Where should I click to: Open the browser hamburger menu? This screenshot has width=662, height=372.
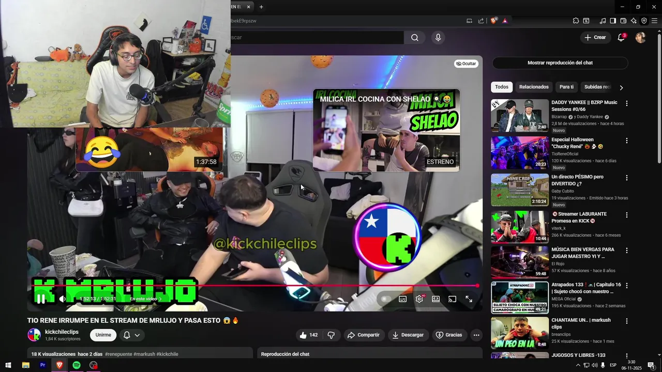[x=654, y=21]
